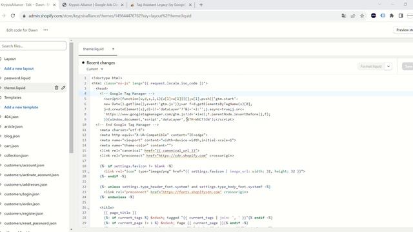Viewport: 413px width, 232px height.
Task: Reload the current page
Action: [x=13, y=15]
